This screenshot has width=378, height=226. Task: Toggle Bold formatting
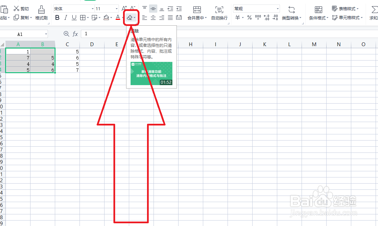coord(57,17)
